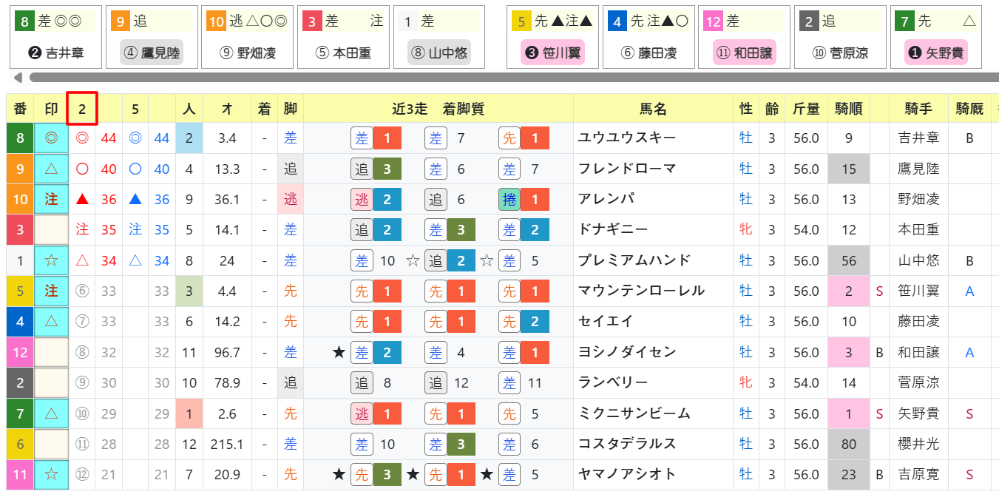999x500 pixels.
Task: Open the empty mark cell for ドナギニー
Action: point(52,229)
